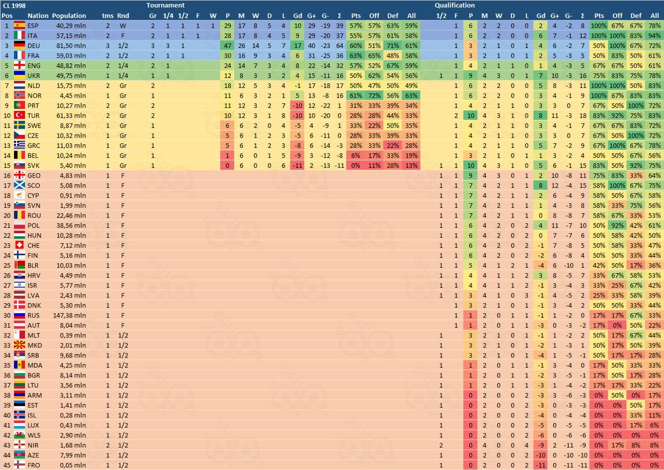Select the England flag next to ENG
664x470 pixels.
[x=20, y=65]
